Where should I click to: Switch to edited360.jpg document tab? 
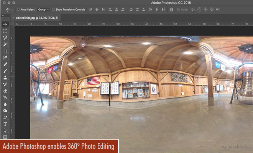click(x=37, y=18)
